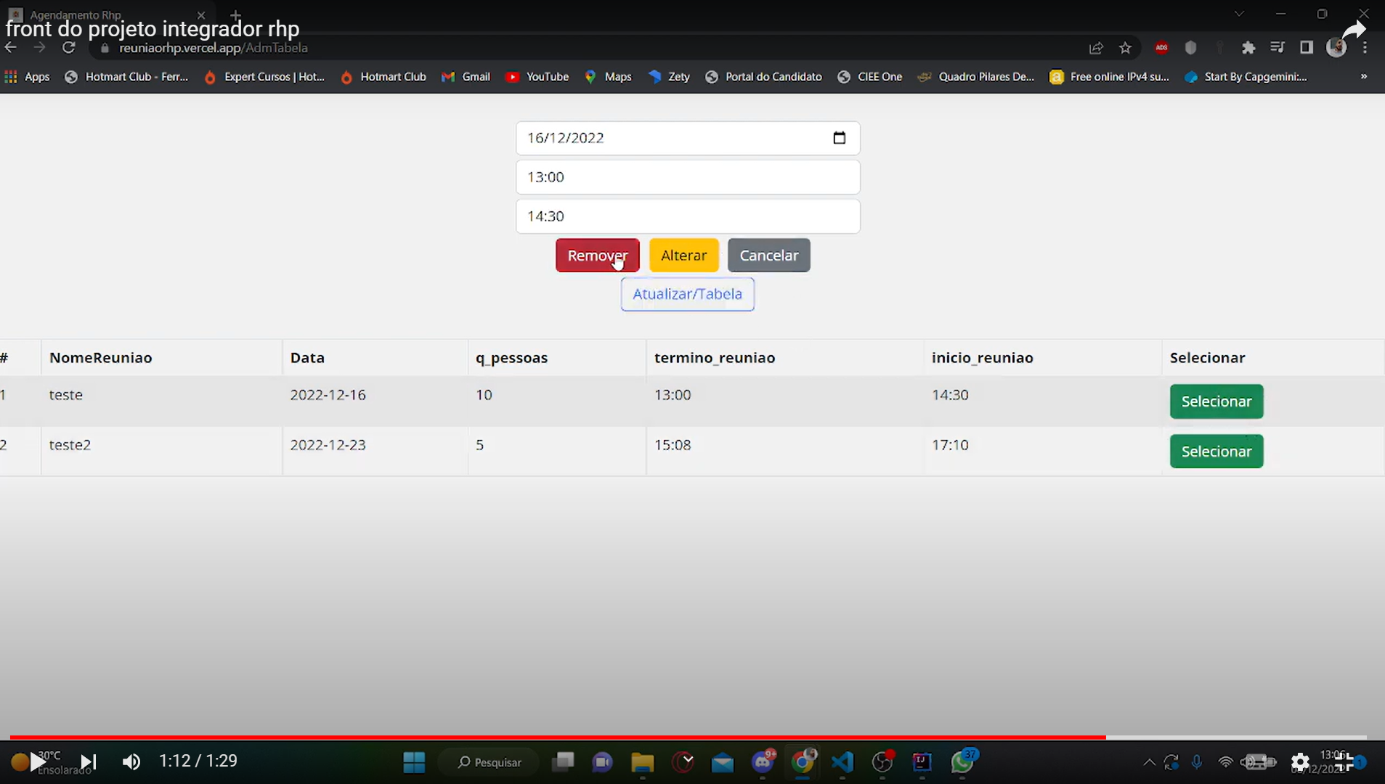Open the date picker calendar dropdown
This screenshot has width=1385, height=784.
pyautogui.click(x=840, y=138)
